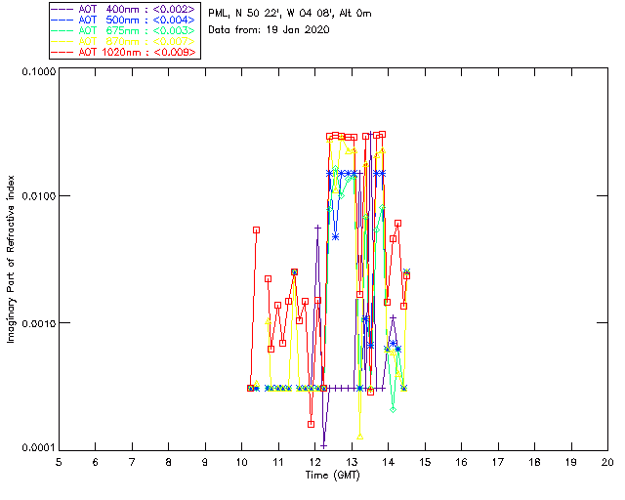Click the 'Time (GMT)' axis title
625x500 pixels.
coord(332,476)
